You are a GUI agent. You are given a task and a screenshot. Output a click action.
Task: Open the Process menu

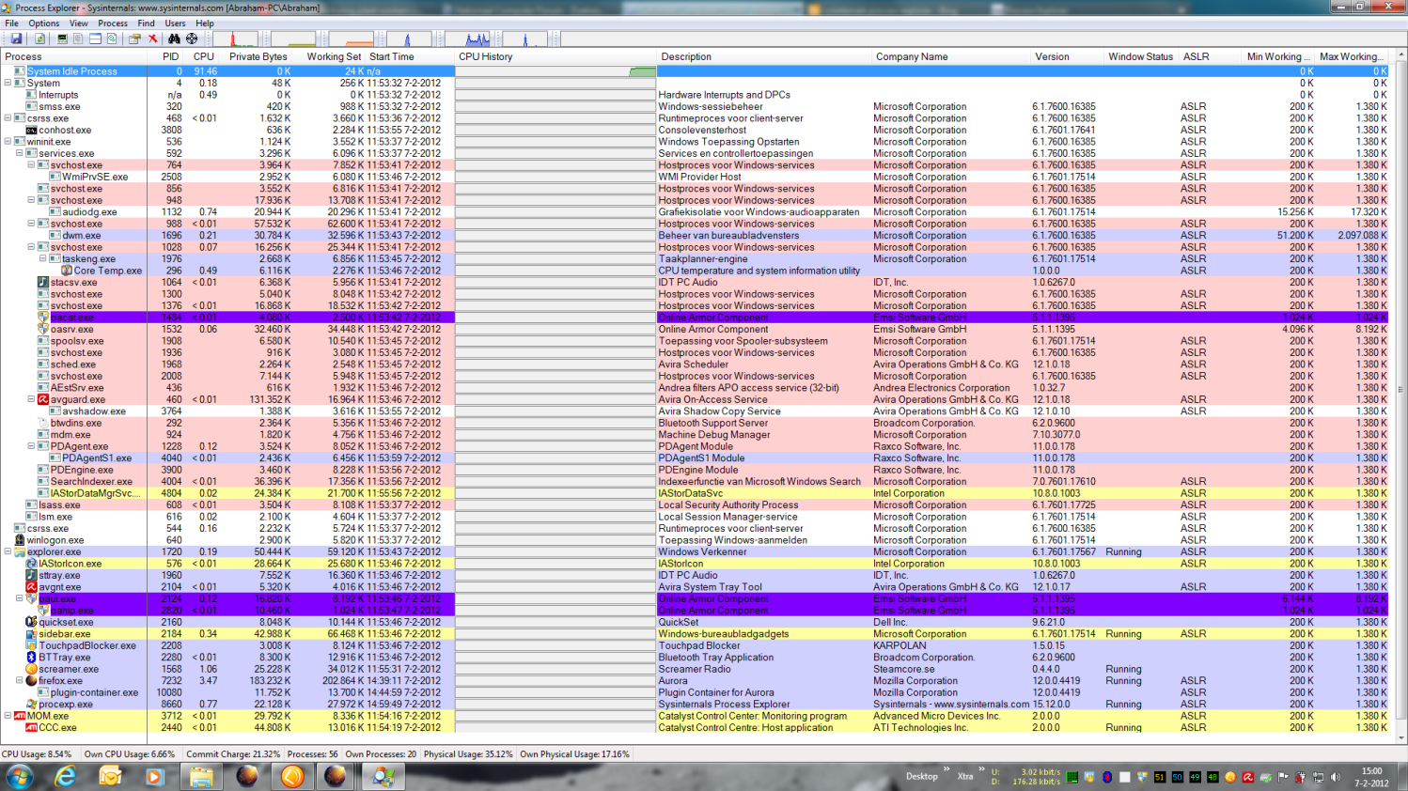pyautogui.click(x=113, y=23)
